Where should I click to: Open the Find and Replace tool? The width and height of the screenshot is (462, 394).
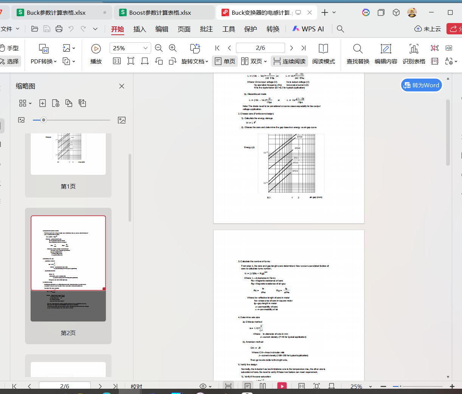[358, 54]
